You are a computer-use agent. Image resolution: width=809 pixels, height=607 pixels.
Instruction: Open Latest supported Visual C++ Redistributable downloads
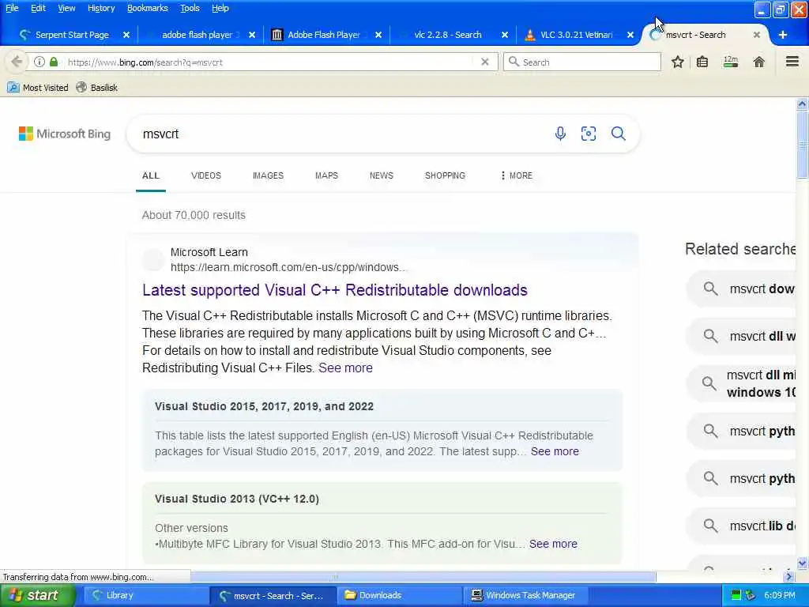pyautogui.click(x=335, y=290)
